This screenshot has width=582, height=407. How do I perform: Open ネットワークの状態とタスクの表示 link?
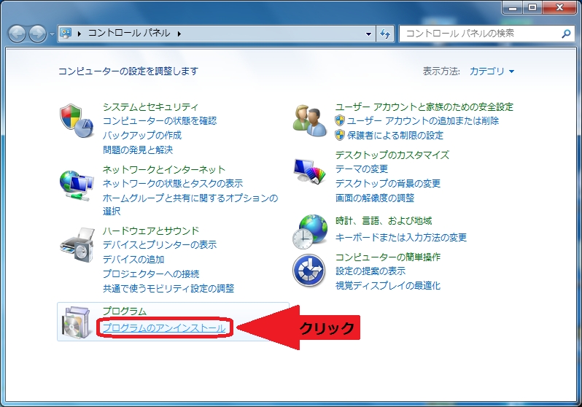point(173,184)
